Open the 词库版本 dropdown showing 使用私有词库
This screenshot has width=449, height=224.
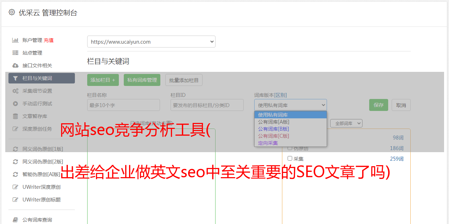(290, 105)
